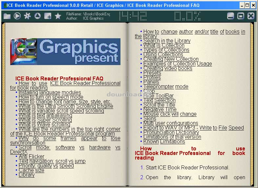This screenshot has width=258, height=188.
Task: Click the add-page plus toolbar icon
Action: 48,16
